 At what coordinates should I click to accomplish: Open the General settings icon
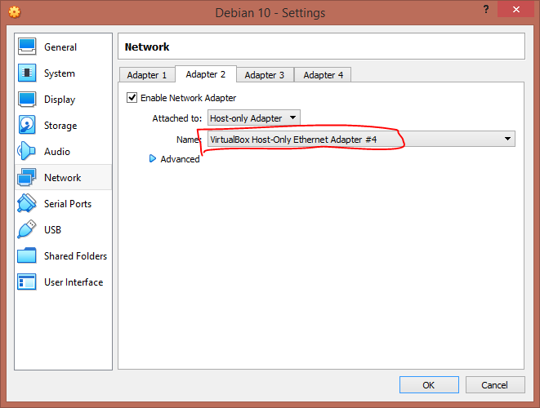[x=27, y=47]
